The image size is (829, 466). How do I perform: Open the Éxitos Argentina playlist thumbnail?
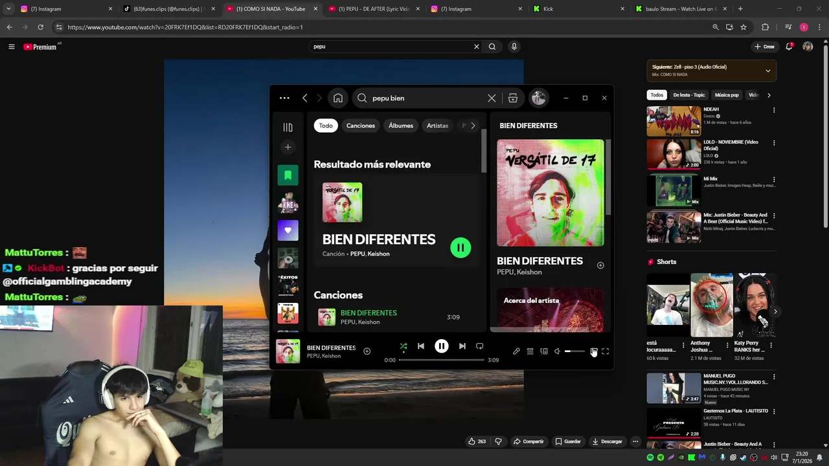[x=288, y=285]
